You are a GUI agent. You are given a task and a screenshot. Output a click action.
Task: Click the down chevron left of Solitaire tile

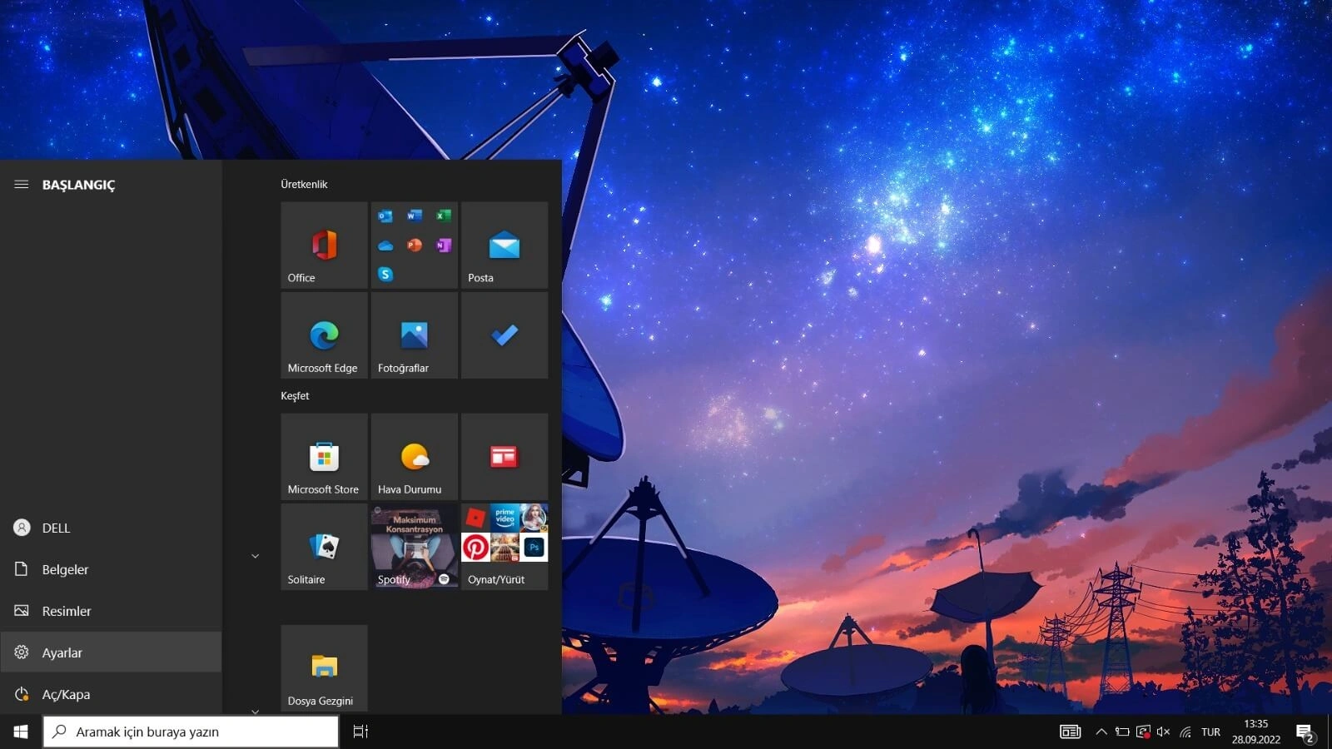coord(256,556)
